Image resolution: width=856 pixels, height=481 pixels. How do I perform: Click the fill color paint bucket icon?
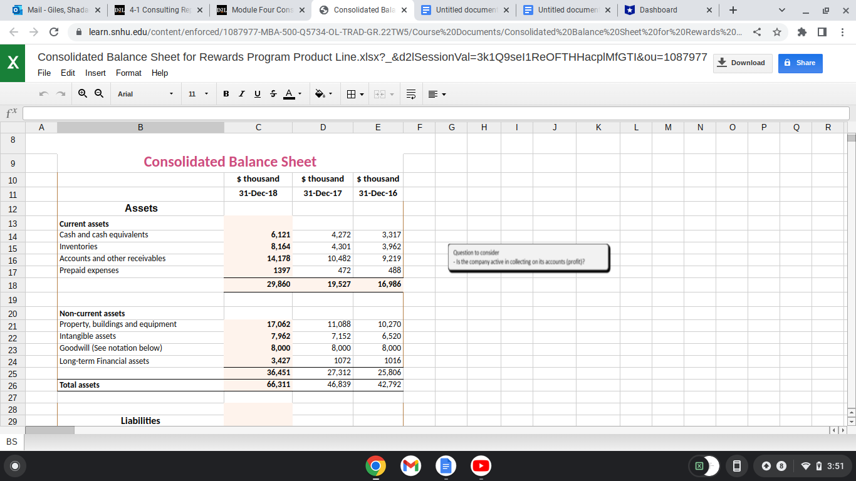[x=320, y=95]
